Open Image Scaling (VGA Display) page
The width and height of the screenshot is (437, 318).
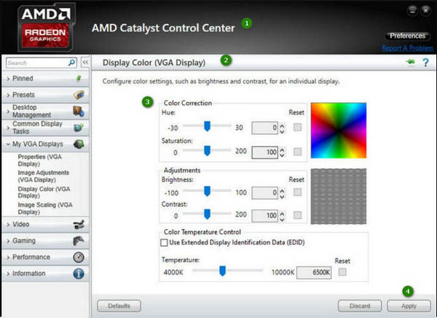click(45, 209)
